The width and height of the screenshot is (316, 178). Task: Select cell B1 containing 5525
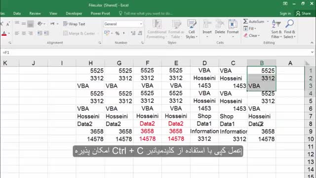click(x=262, y=71)
